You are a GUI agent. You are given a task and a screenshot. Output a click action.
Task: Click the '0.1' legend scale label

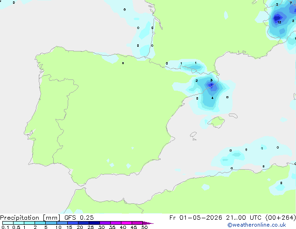tap(5, 227)
